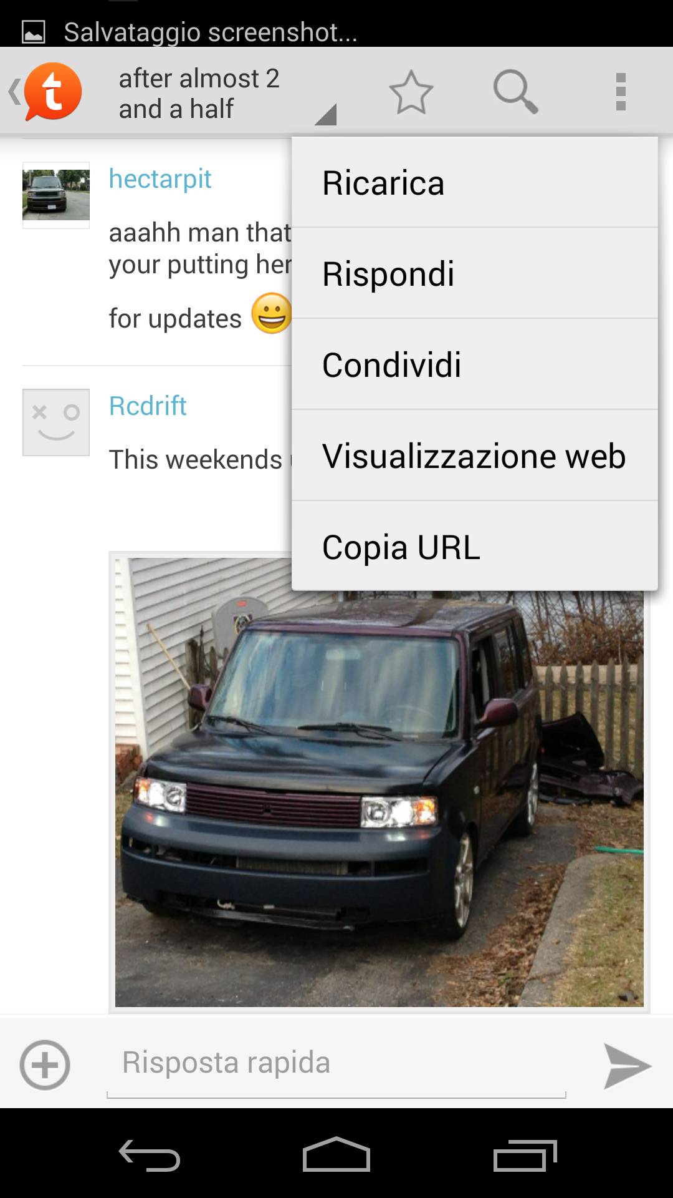Select Condividi menu entry
The image size is (673, 1198).
click(x=475, y=364)
